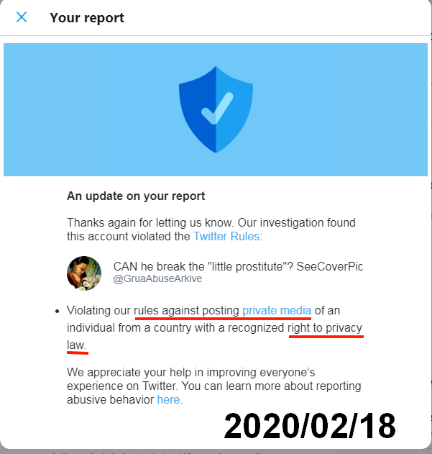Click the 2020/02/18 date stamp
The height and width of the screenshot is (454, 432).
(x=309, y=426)
